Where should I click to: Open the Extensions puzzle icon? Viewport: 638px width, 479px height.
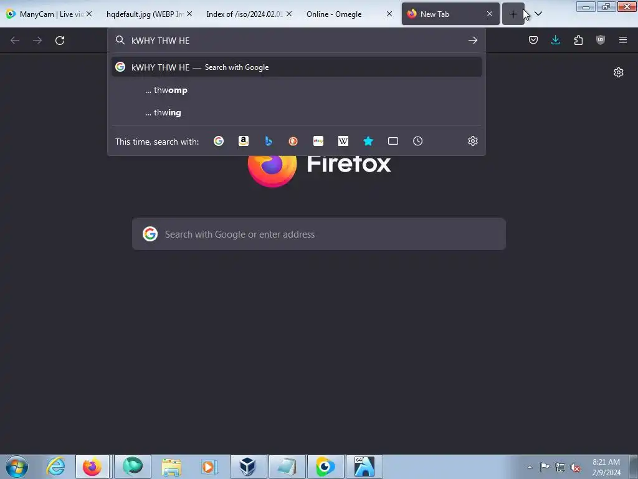tap(578, 40)
